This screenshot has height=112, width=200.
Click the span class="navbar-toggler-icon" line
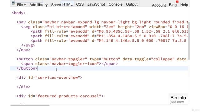[x=69, y=64]
